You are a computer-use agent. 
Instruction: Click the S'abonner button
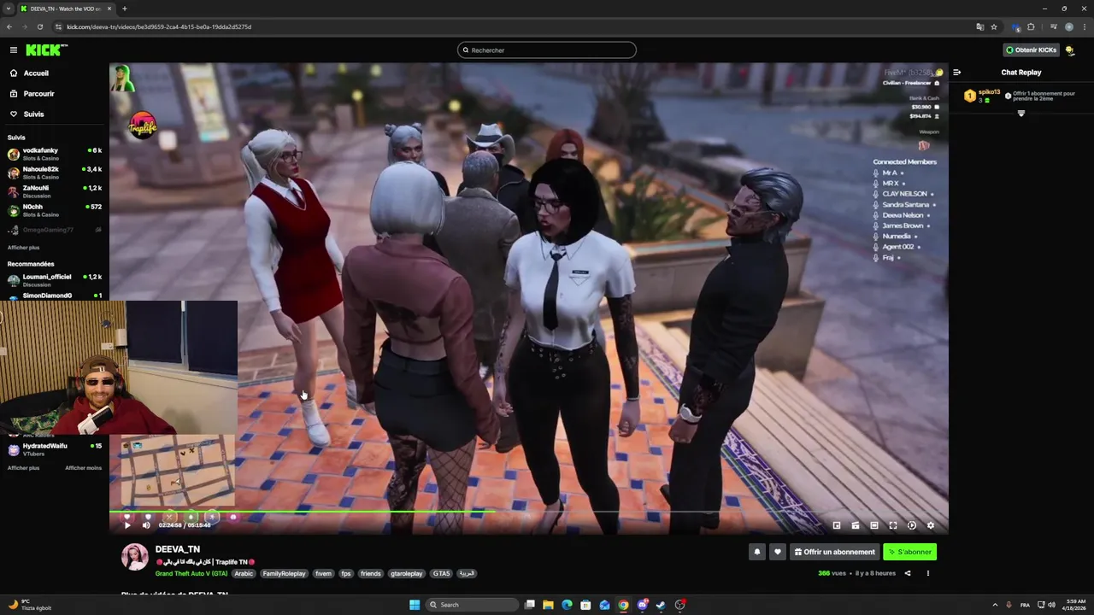coord(909,552)
